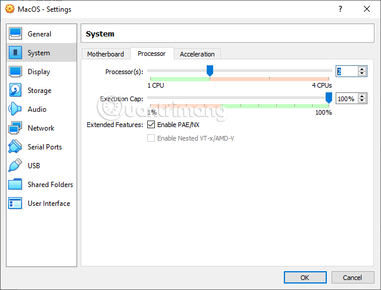Open Shared Folders via folder icon
This screenshot has height=290, width=381.
15,184
